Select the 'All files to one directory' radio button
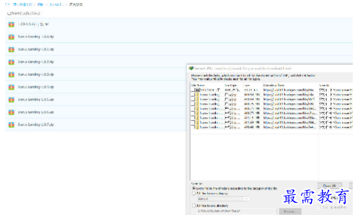 tap(194, 206)
